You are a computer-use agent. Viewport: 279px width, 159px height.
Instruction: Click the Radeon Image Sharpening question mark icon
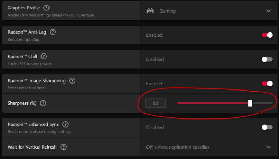click(x=72, y=81)
